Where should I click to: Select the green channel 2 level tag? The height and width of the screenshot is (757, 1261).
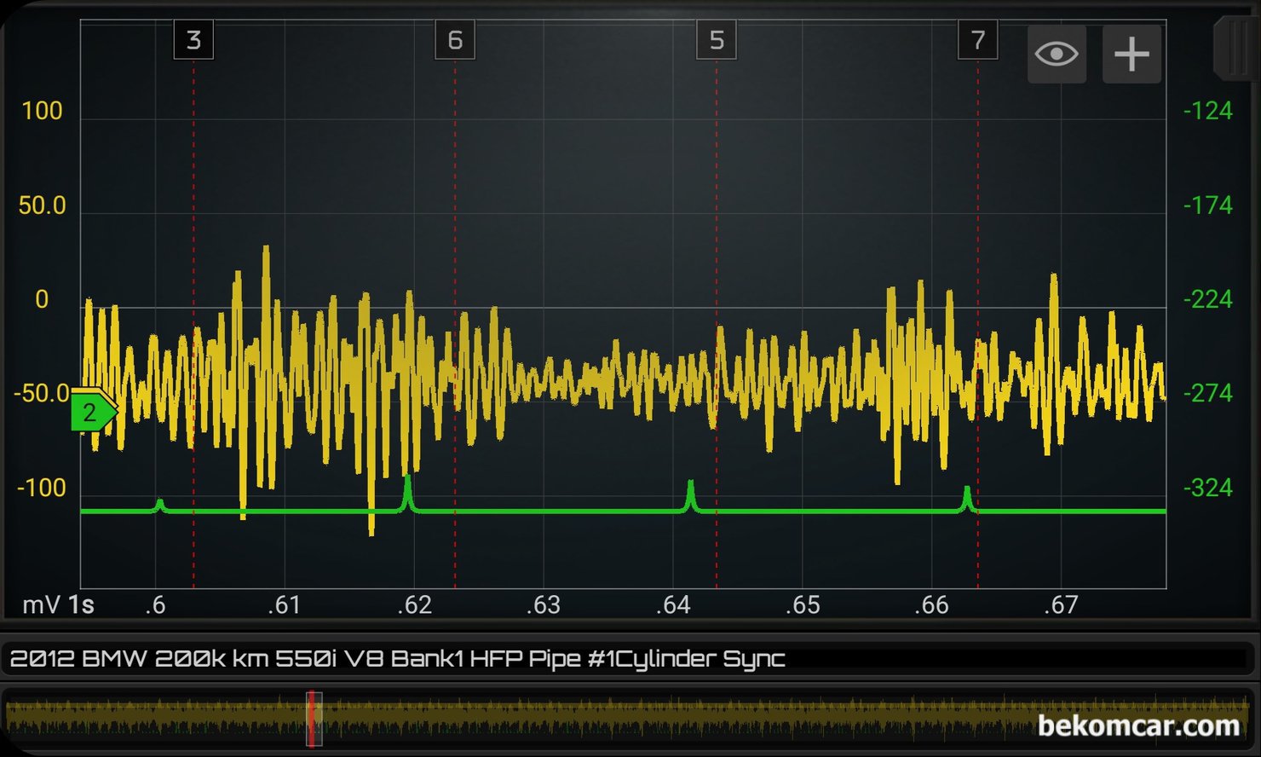(x=90, y=413)
